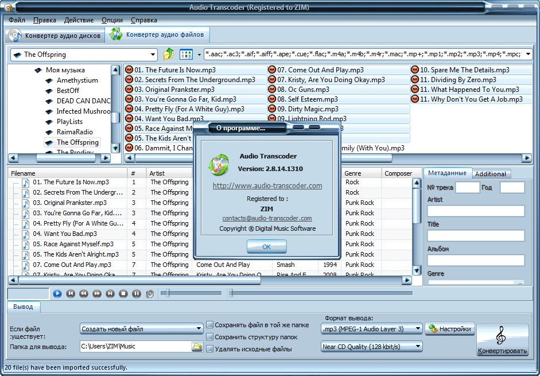This screenshot has width=540, height=376.
Task: Select the RaimaRadio folder in tree
Action: [75, 132]
